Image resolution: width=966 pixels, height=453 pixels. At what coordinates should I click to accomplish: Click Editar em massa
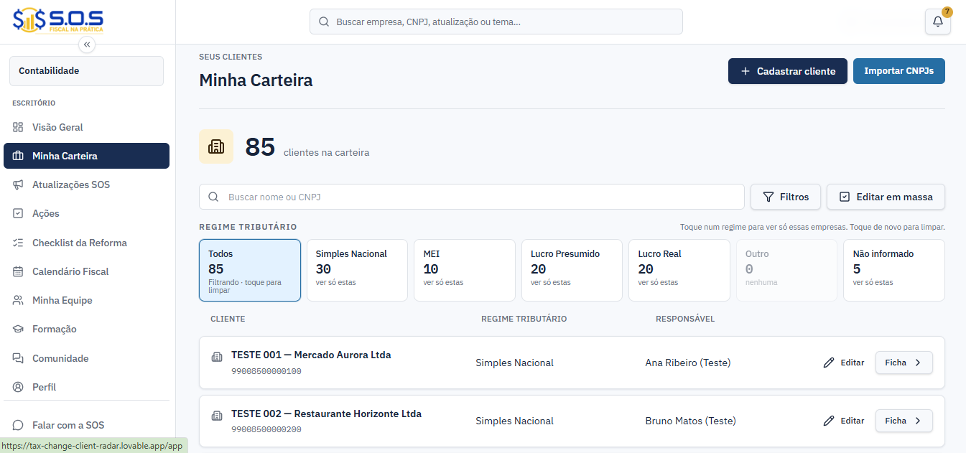(x=886, y=197)
